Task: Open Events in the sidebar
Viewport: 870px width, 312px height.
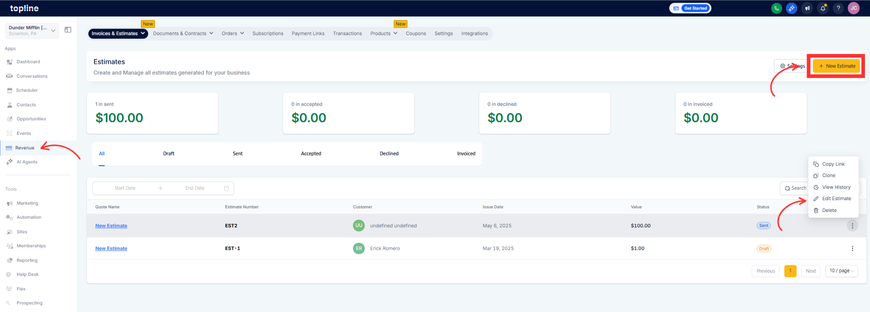Action: coord(24,133)
